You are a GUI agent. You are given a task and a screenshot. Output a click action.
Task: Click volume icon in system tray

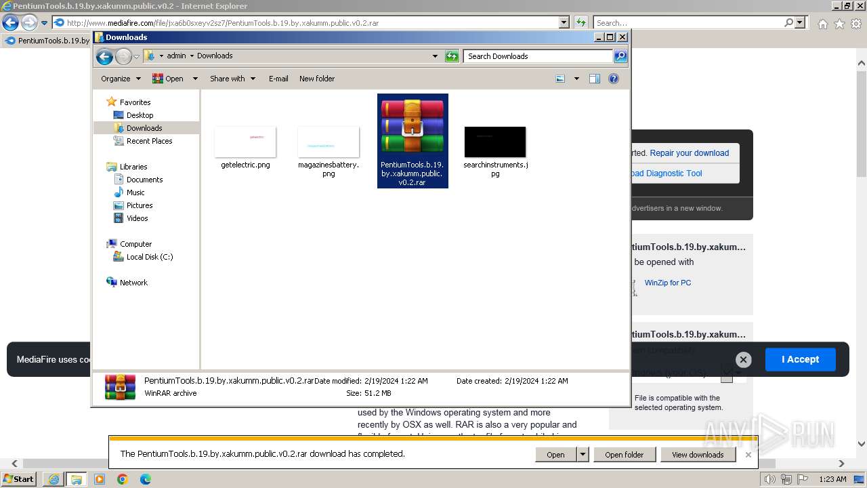coord(769,479)
